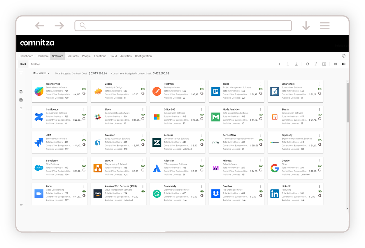Click the save icon in left sidebar
The image size is (365, 248).
point(21,100)
